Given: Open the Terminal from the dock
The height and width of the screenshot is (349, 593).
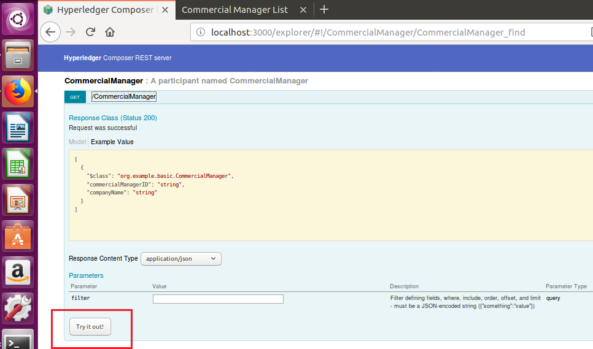Looking at the screenshot, I should 18,340.
